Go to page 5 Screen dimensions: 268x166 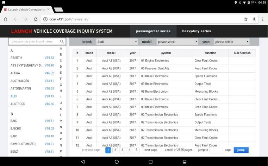[136, 150]
